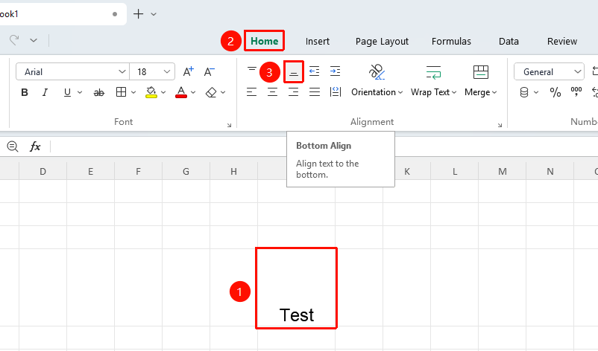Viewport: 598px width, 351px height.
Task: Decrease the cell indent
Action: 314,71
